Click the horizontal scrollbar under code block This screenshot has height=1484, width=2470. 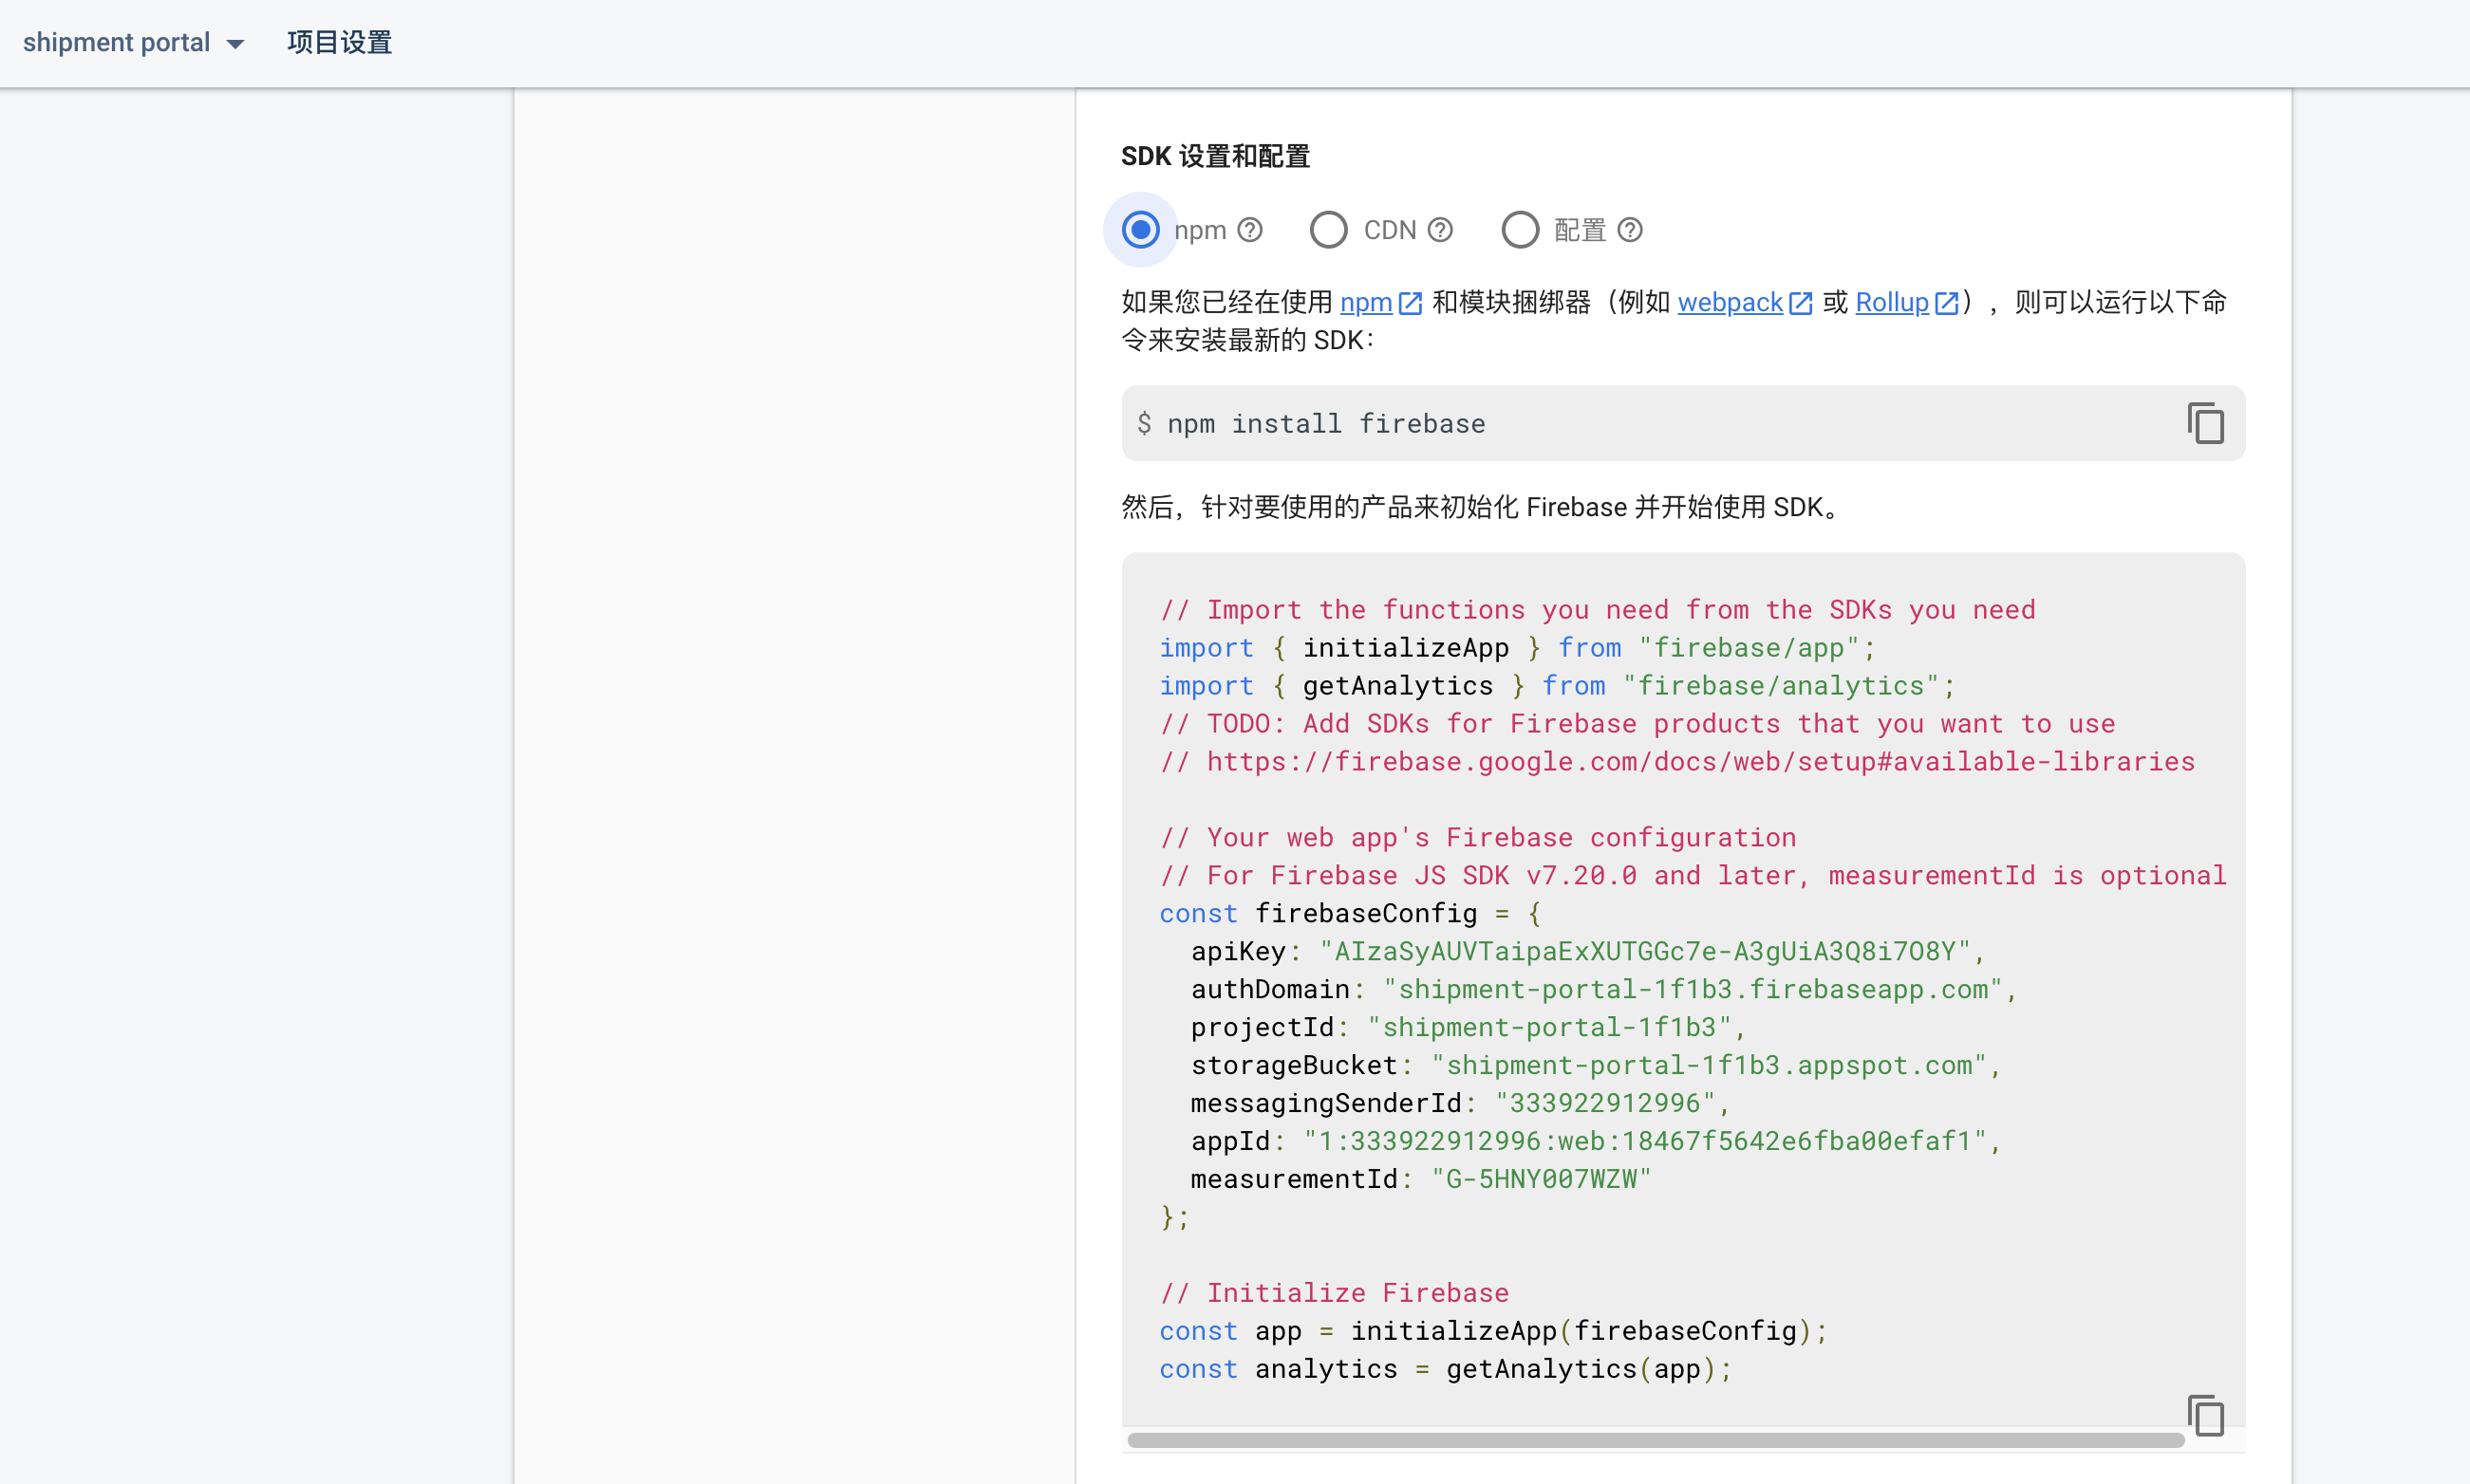coord(1655,1440)
